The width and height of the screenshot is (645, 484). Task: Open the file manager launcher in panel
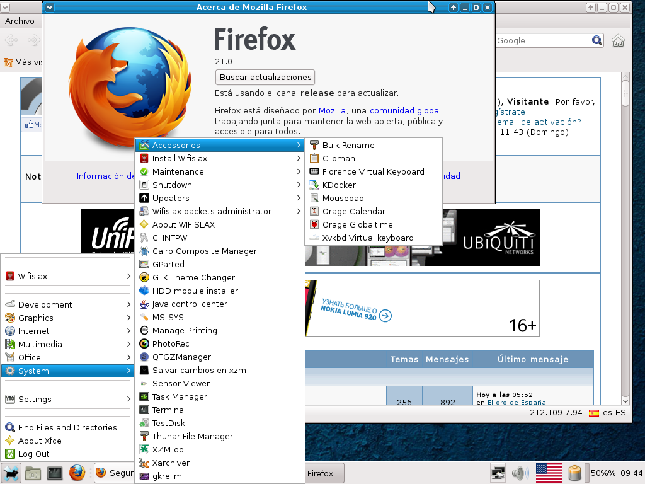pos(33,473)
